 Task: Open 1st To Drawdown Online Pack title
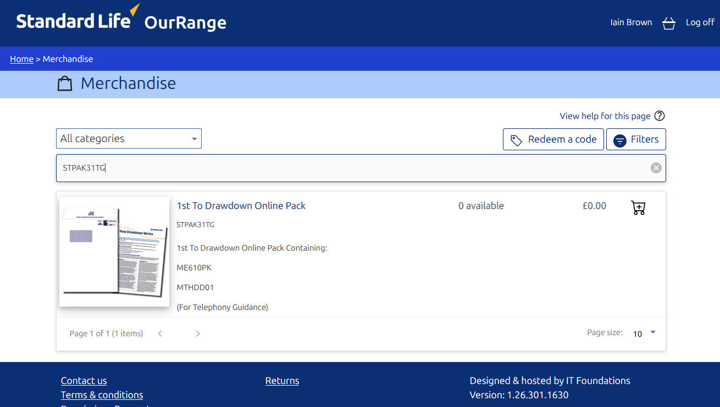click(x=241, y=206)
